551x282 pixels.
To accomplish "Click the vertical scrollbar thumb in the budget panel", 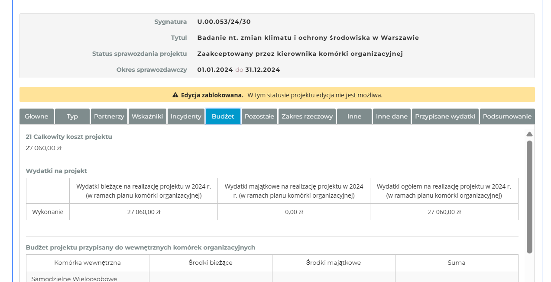I will pos(529,197).
